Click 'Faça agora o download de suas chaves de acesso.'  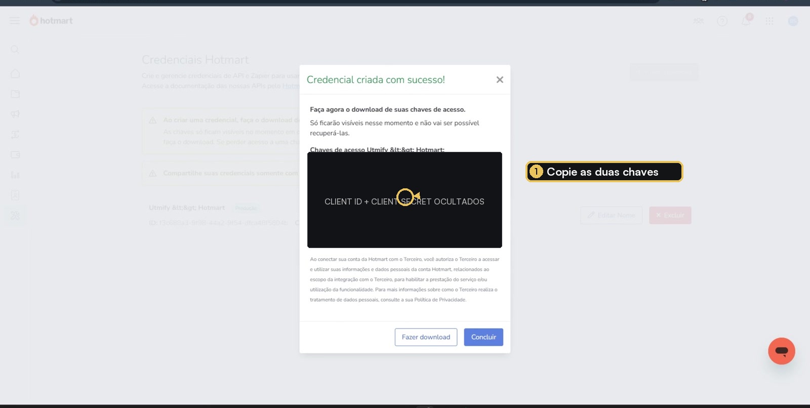[x=388, y=109]
